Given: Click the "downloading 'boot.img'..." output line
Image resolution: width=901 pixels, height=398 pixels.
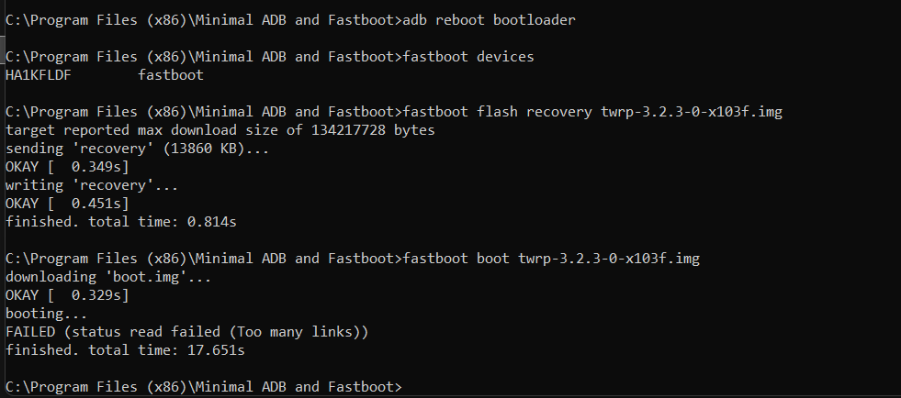Looking at the screenshot, I should pos(104,277).
